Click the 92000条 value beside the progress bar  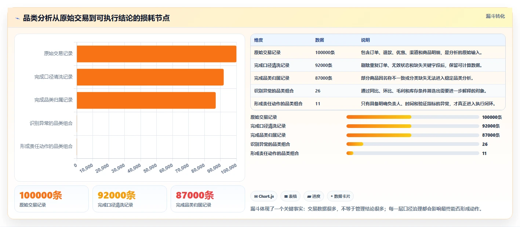tap(491, 126)
